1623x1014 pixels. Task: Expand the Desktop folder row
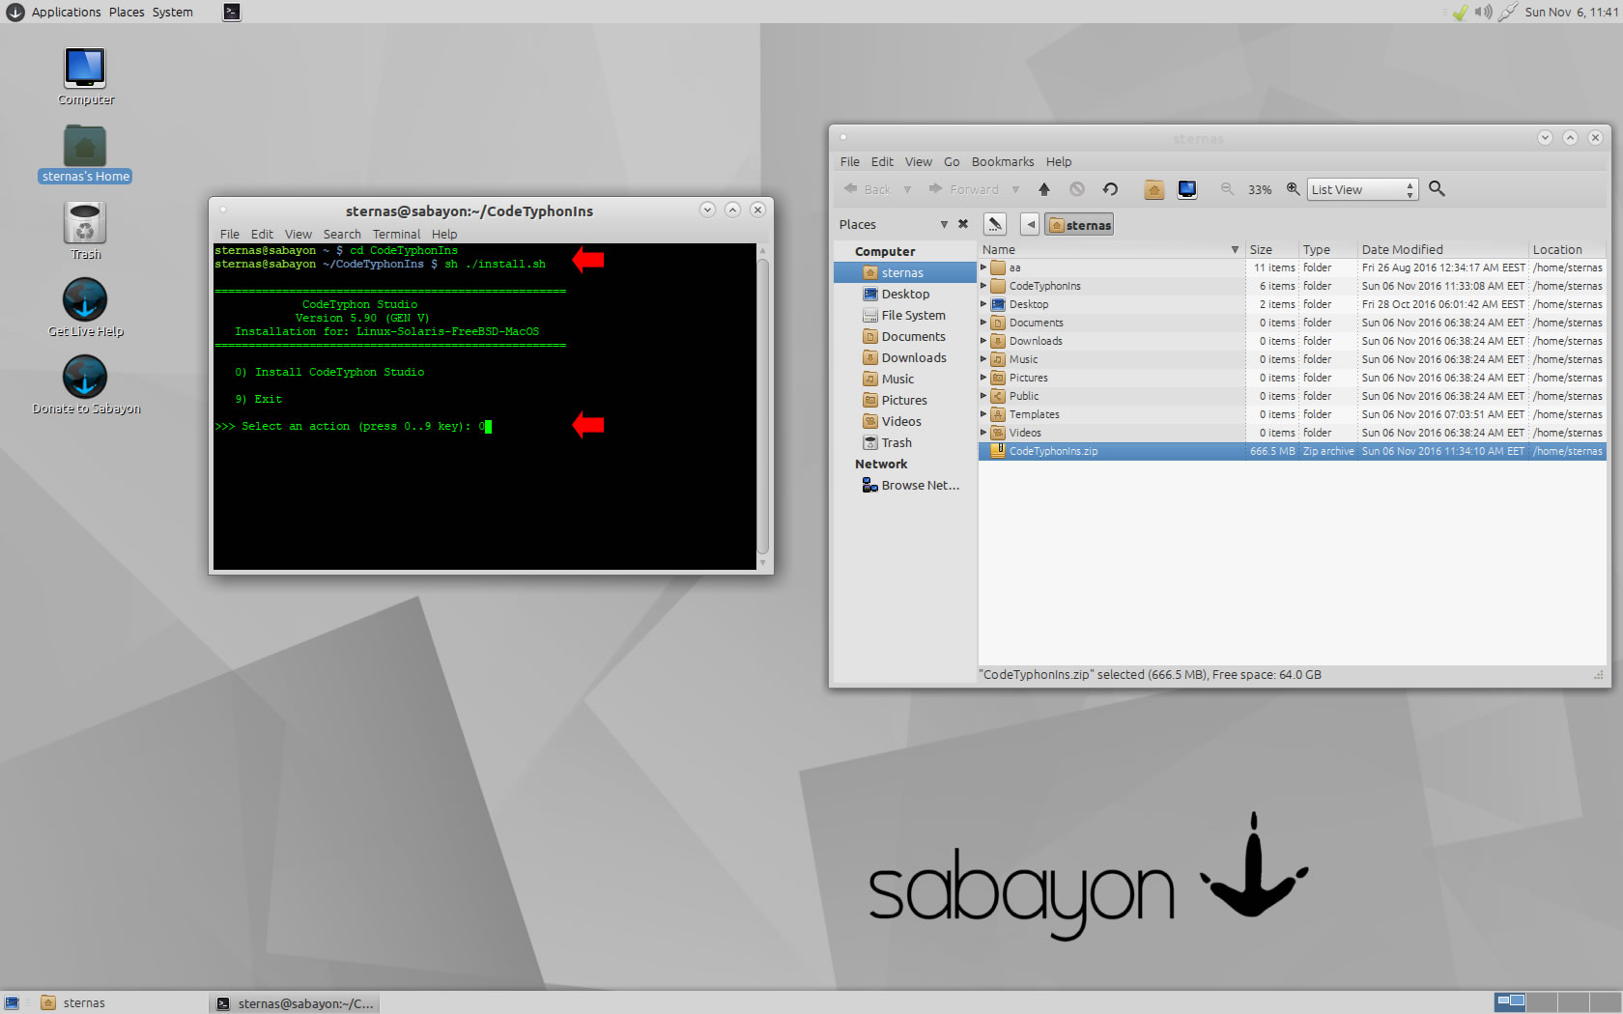coord(983,304)
